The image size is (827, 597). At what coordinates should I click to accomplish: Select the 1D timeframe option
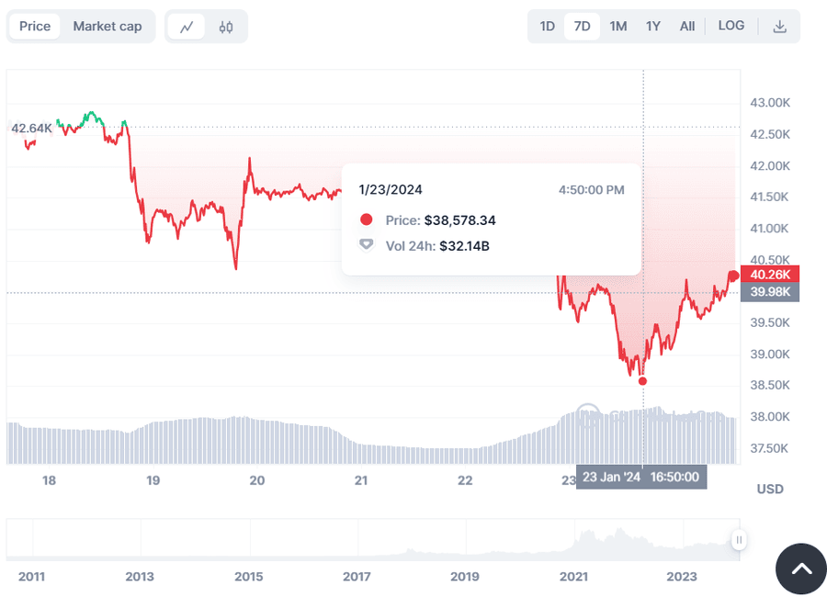tap(547, 26)
